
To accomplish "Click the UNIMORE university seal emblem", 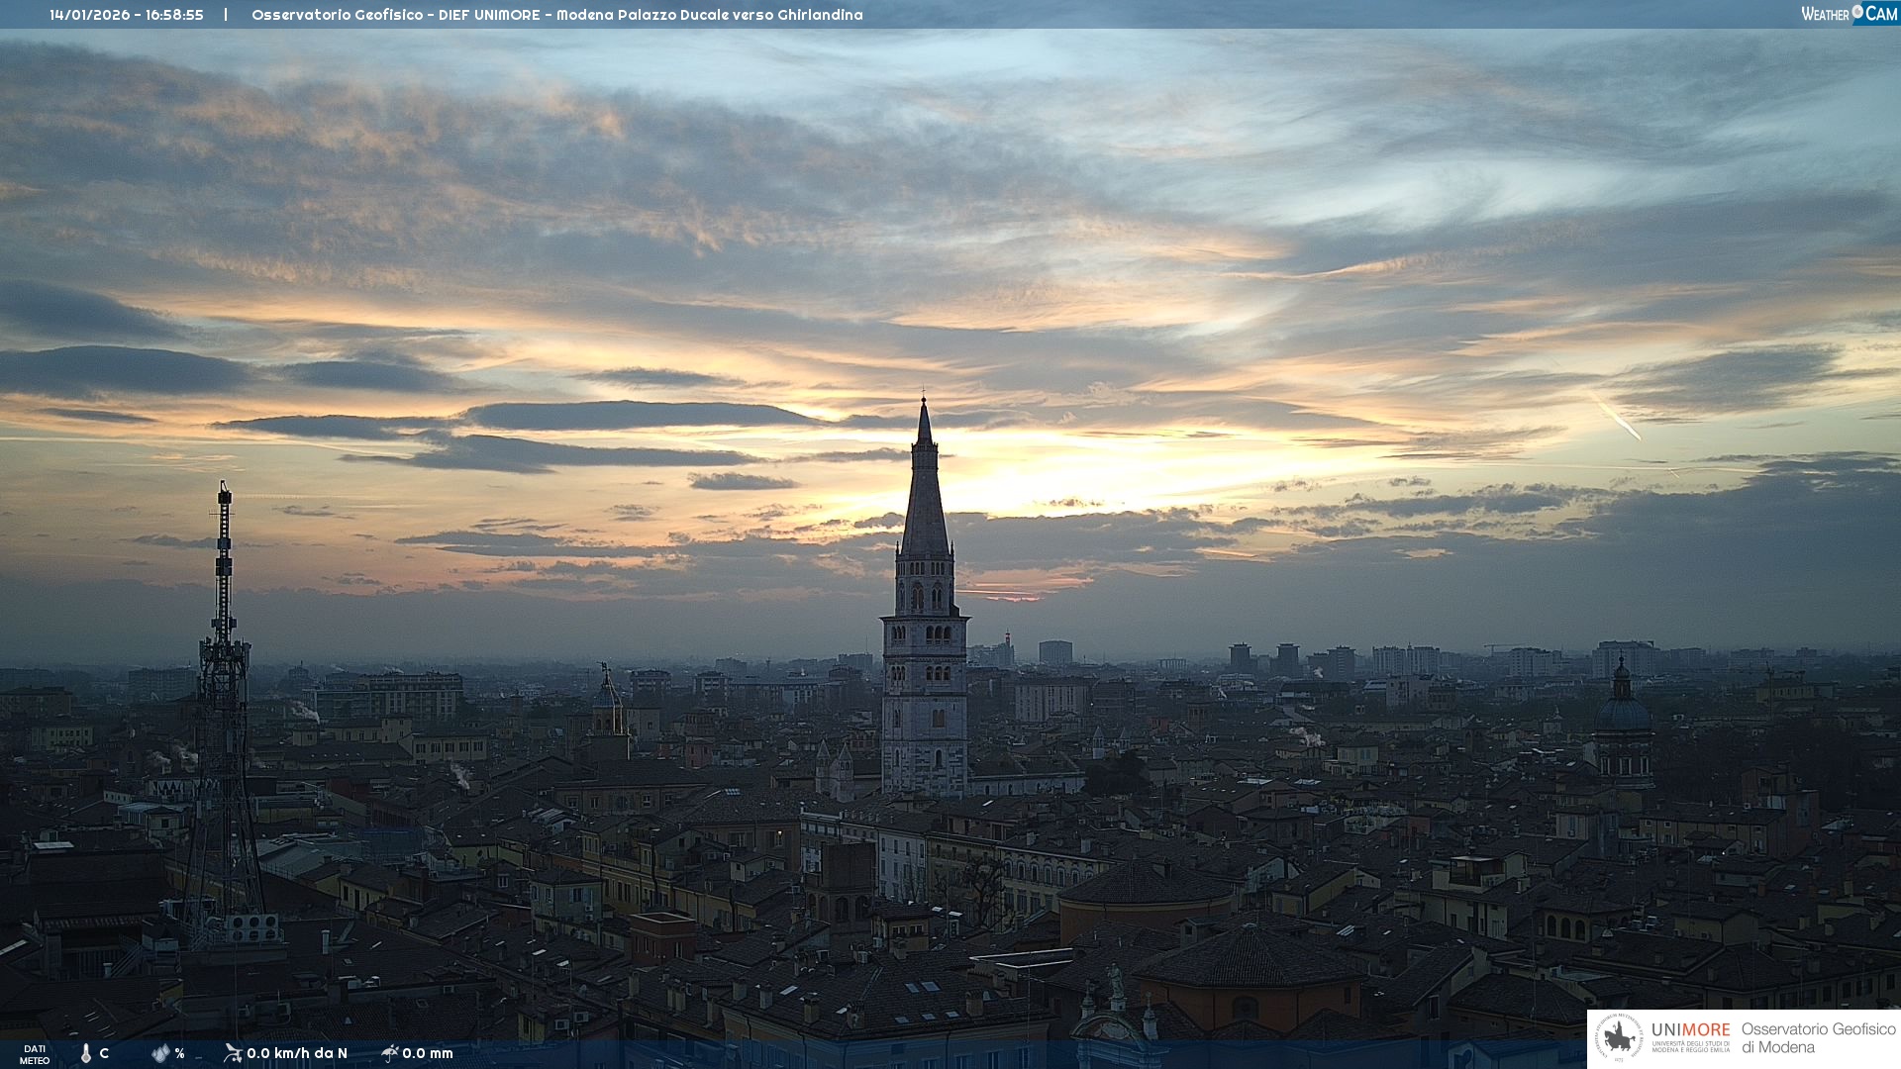I will point(1619,1037).
